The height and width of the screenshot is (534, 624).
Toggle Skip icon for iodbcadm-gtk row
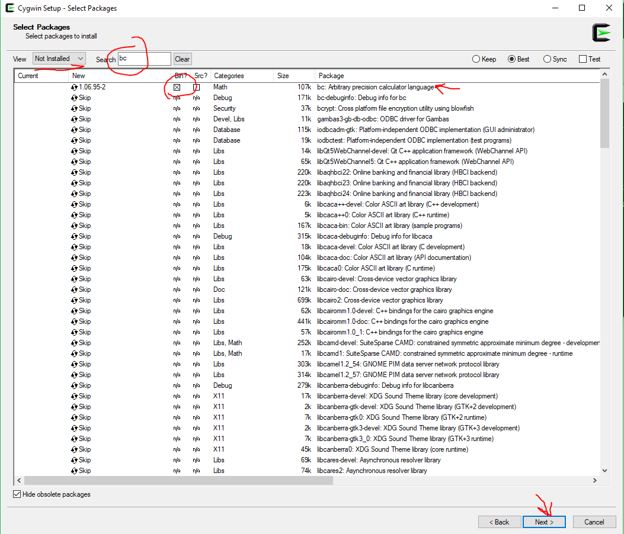(x=74, y=130)
